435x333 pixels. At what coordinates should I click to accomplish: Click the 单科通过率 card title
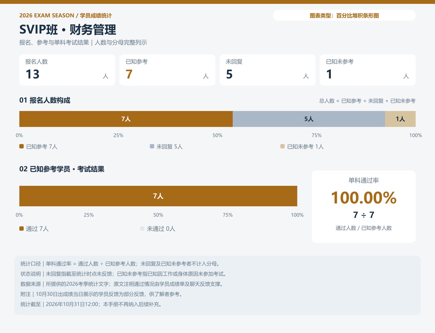tap(363, 180)
